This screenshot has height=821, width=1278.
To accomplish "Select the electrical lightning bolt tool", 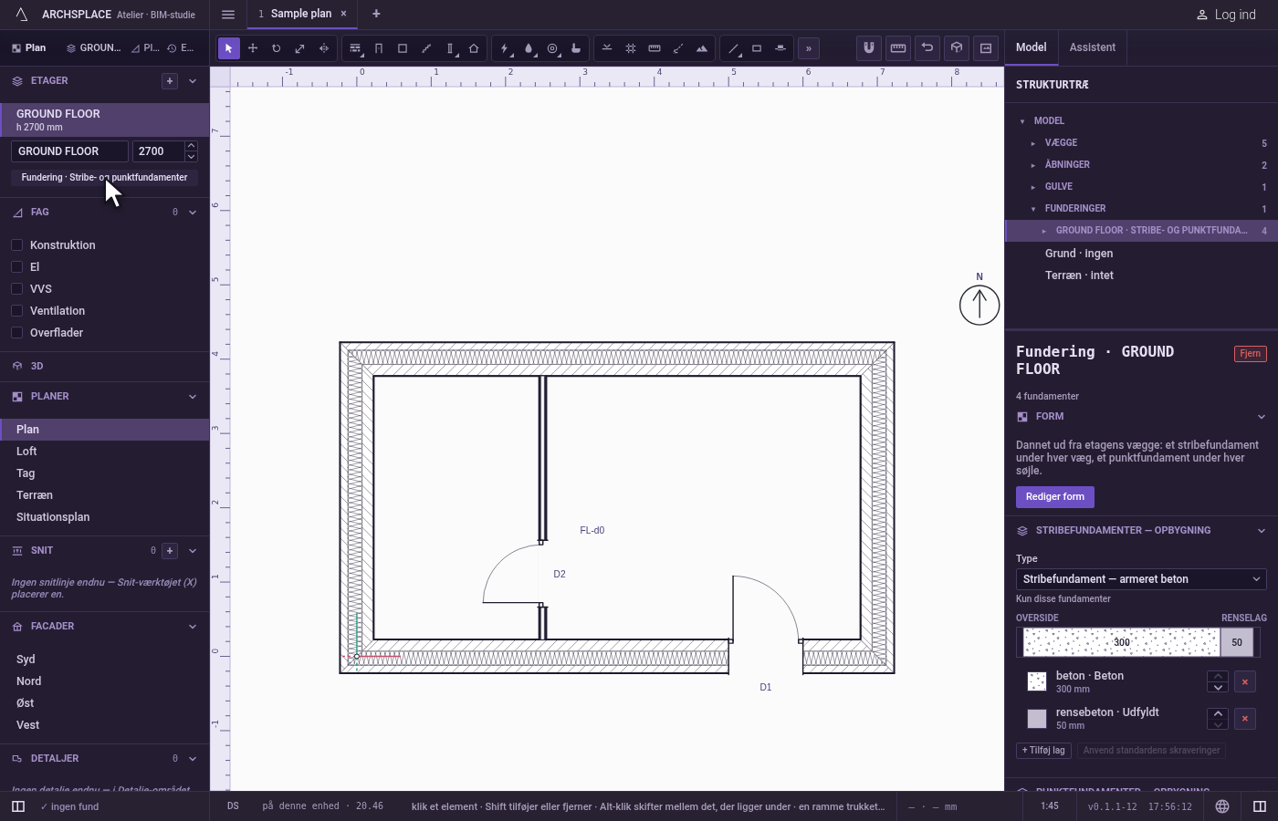I will [x=505, y=48].
